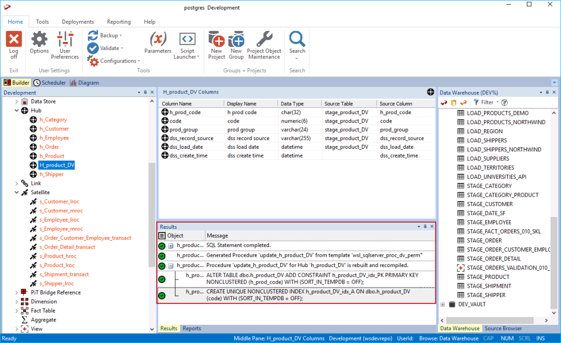Expand the Dimension tree node
561x343 pixels.
click(x=17, y=302)
